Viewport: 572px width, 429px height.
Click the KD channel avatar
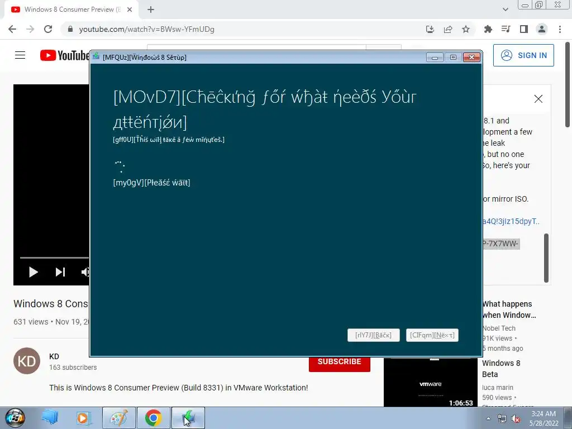(x=27, y=361)
